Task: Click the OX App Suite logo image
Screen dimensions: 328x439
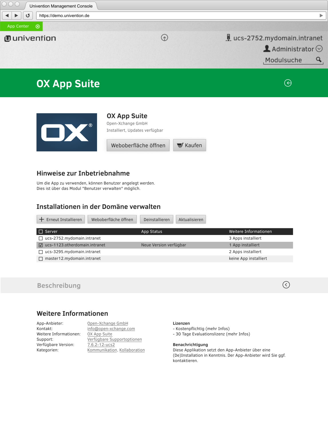Action: pyautogui.click(x=67, y=132)
